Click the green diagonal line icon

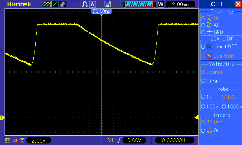point(55,4)
